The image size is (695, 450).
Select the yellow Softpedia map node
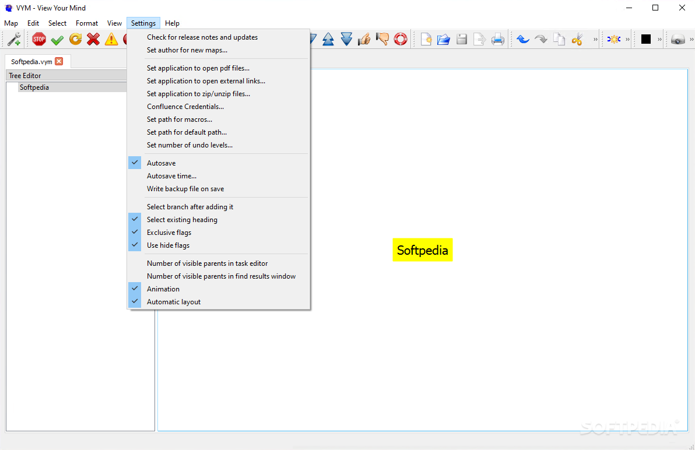click(x=422, y=250)
